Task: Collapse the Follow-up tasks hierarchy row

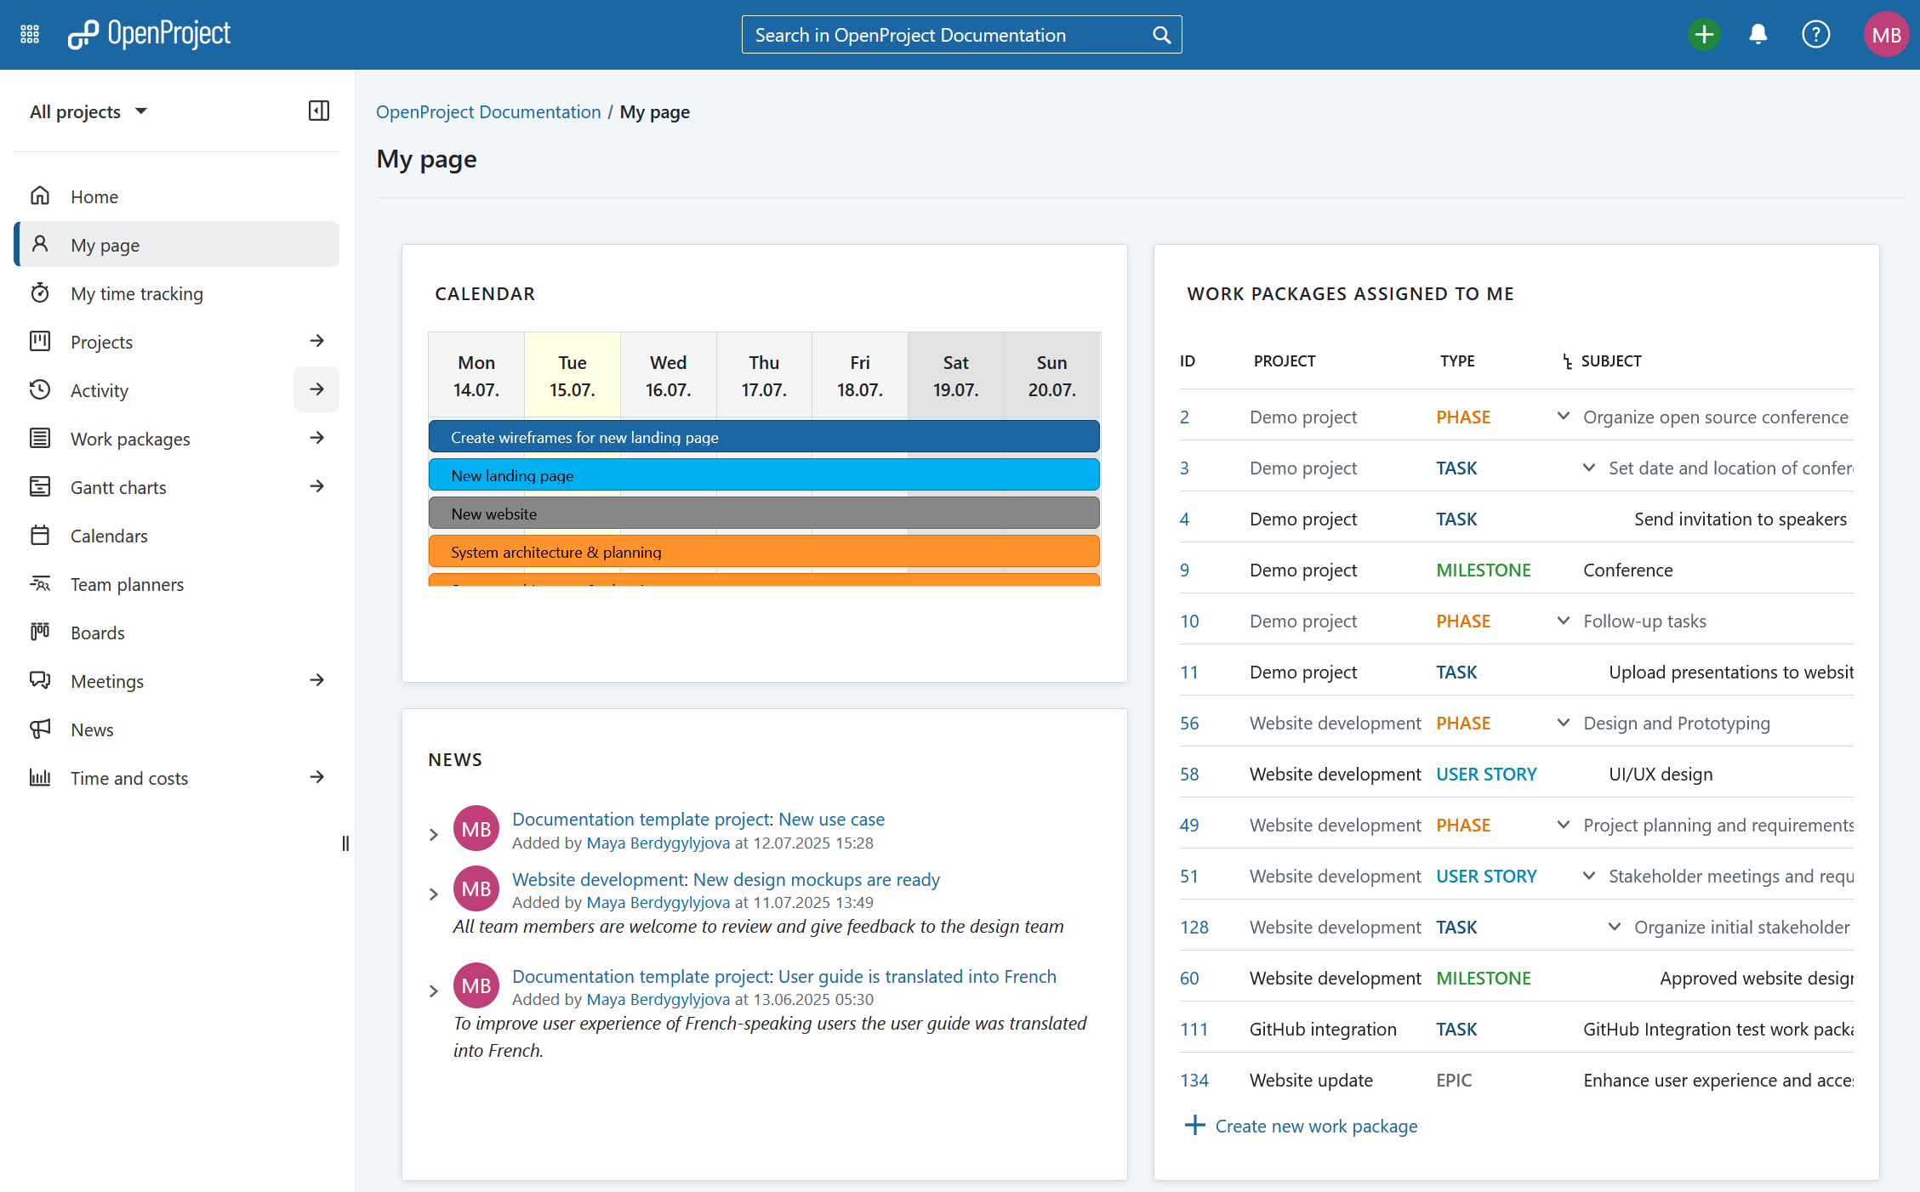Action: [1564, 620]
